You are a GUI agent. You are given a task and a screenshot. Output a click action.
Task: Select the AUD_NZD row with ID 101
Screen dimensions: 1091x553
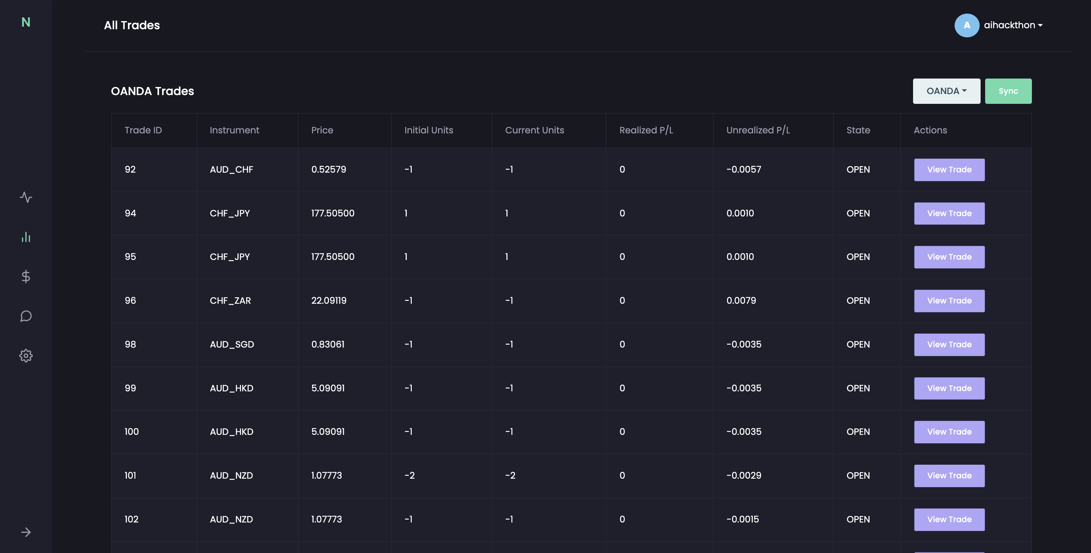pyautogui.click(x=231, y=475)
